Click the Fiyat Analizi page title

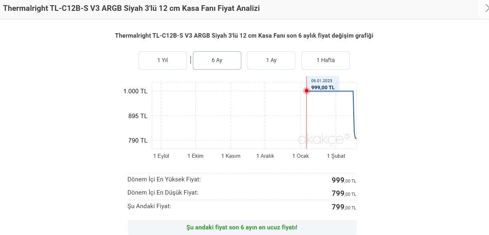[x=131, y=8]
